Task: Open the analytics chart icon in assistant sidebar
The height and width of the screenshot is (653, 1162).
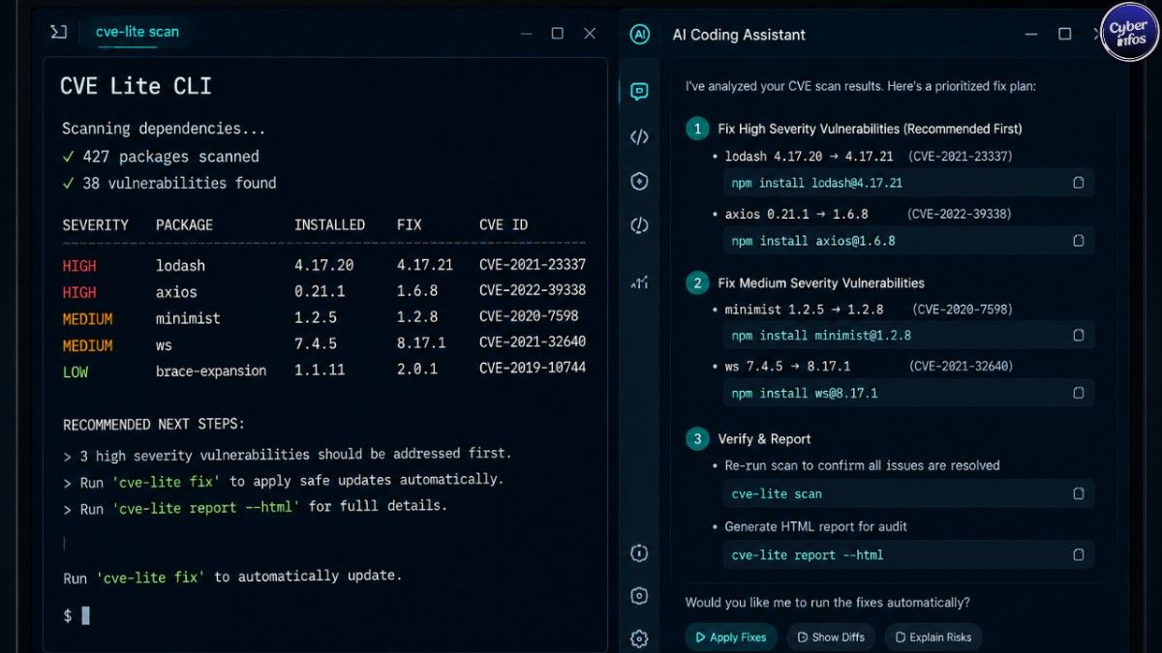Action: coord(639,282)
